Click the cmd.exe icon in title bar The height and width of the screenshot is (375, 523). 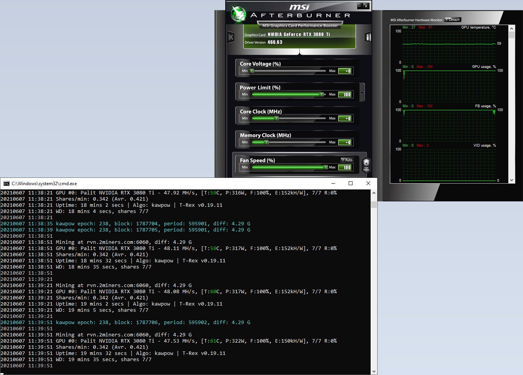click(x=7, y=184)
